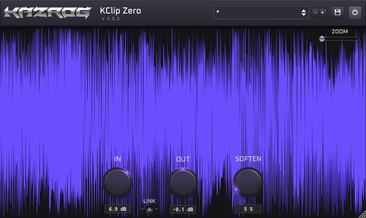This screenshot has width=366, height=218.
Task: Save the current preset with the floppy icon
Action: tap(337, 13)
